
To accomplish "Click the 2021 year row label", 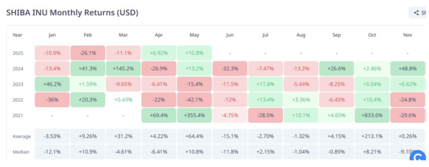I will pyautogui.click(x=18, y=115).
